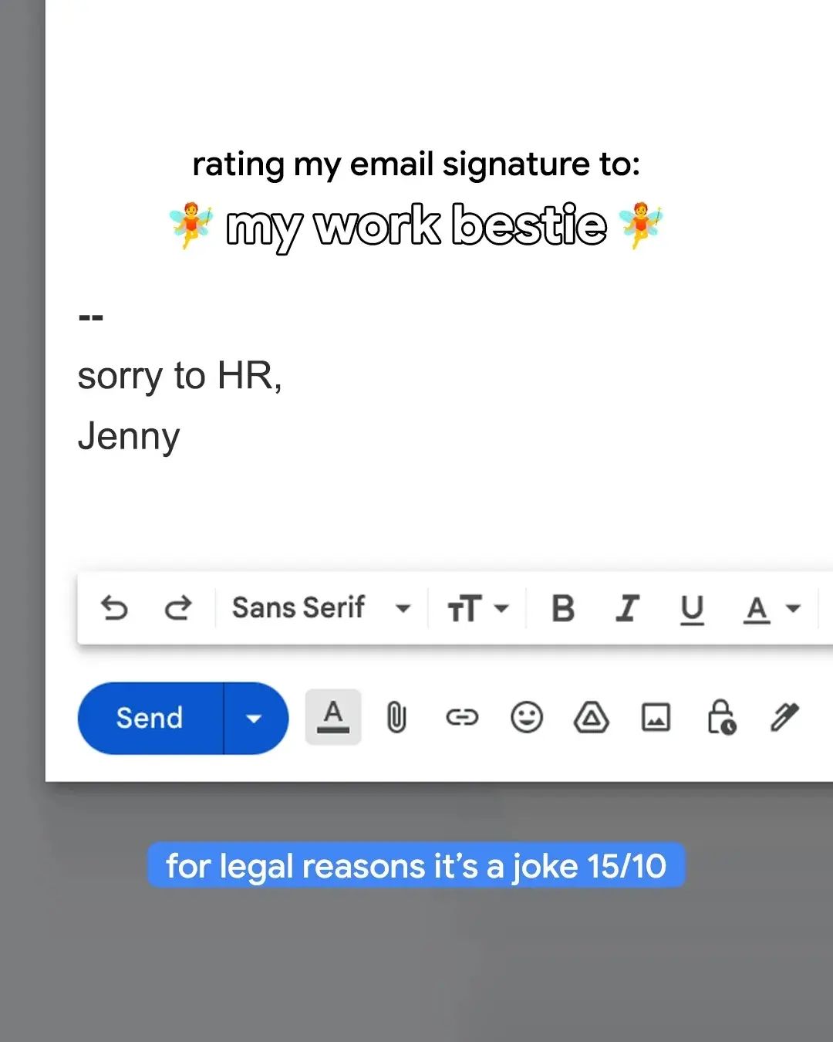
Task: Insert signature using the pen icon
Action: tap(785, 717)
